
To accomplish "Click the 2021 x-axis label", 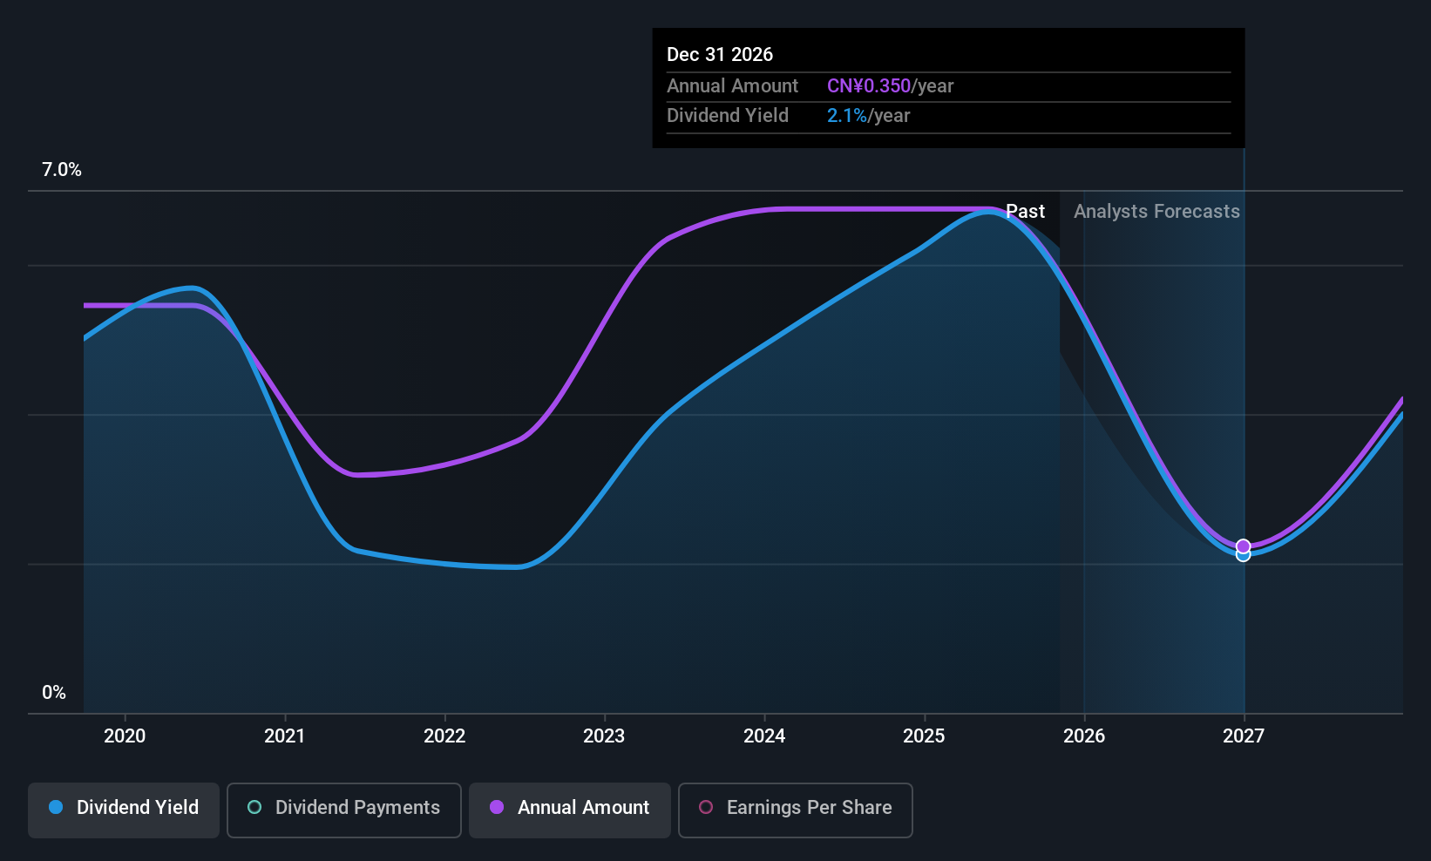I will pyautogui.click(x=285, y=736).
